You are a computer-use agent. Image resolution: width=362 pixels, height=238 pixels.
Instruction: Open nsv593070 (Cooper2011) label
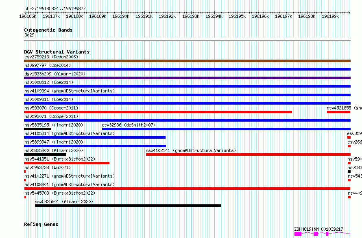51,108
